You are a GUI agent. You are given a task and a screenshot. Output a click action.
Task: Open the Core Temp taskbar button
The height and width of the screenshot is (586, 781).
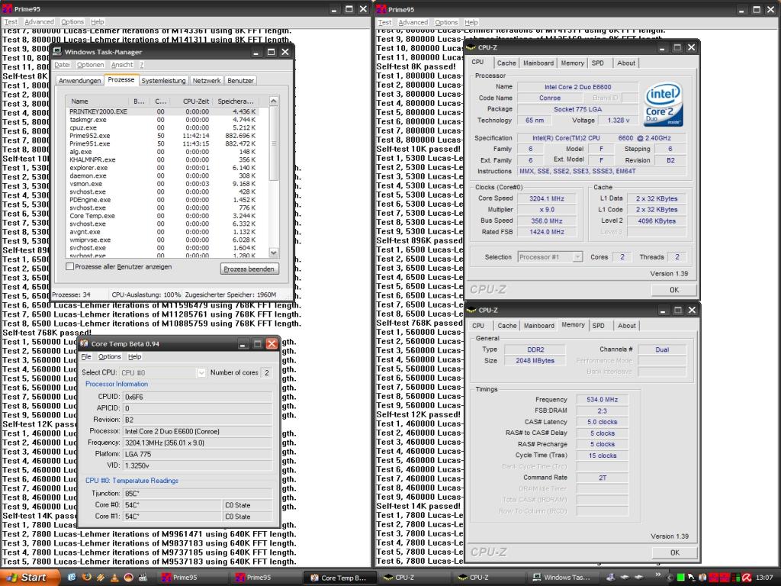tap(339, 578)
